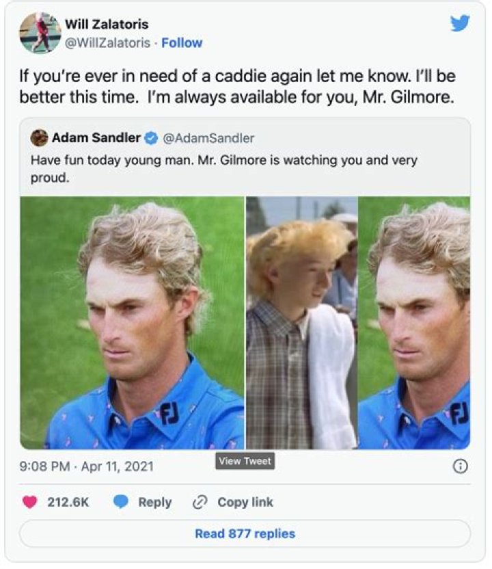Click the 212.6K likes count
The image size is (492, 569).
click(68, 502)
